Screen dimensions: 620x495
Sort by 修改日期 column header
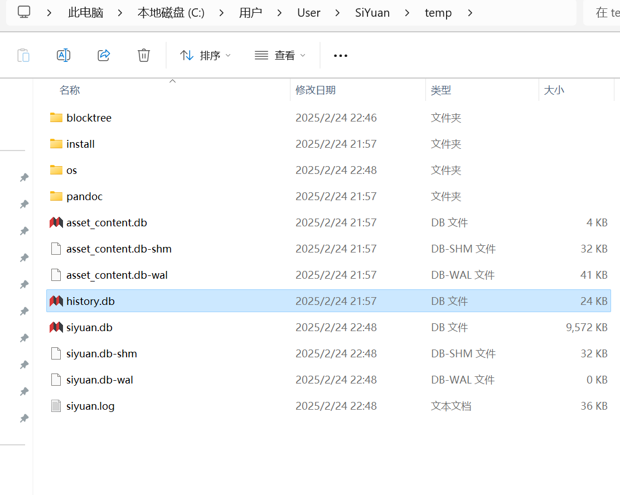(316, 90)
